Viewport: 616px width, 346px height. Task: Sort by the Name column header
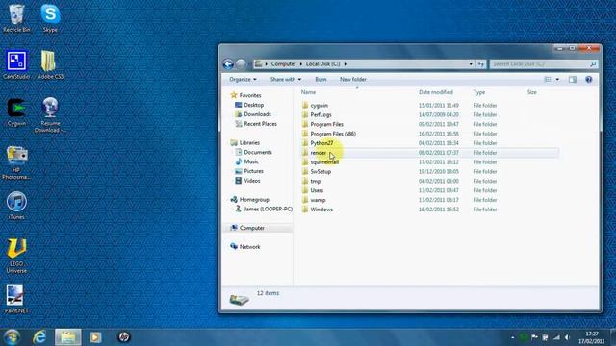308,92
